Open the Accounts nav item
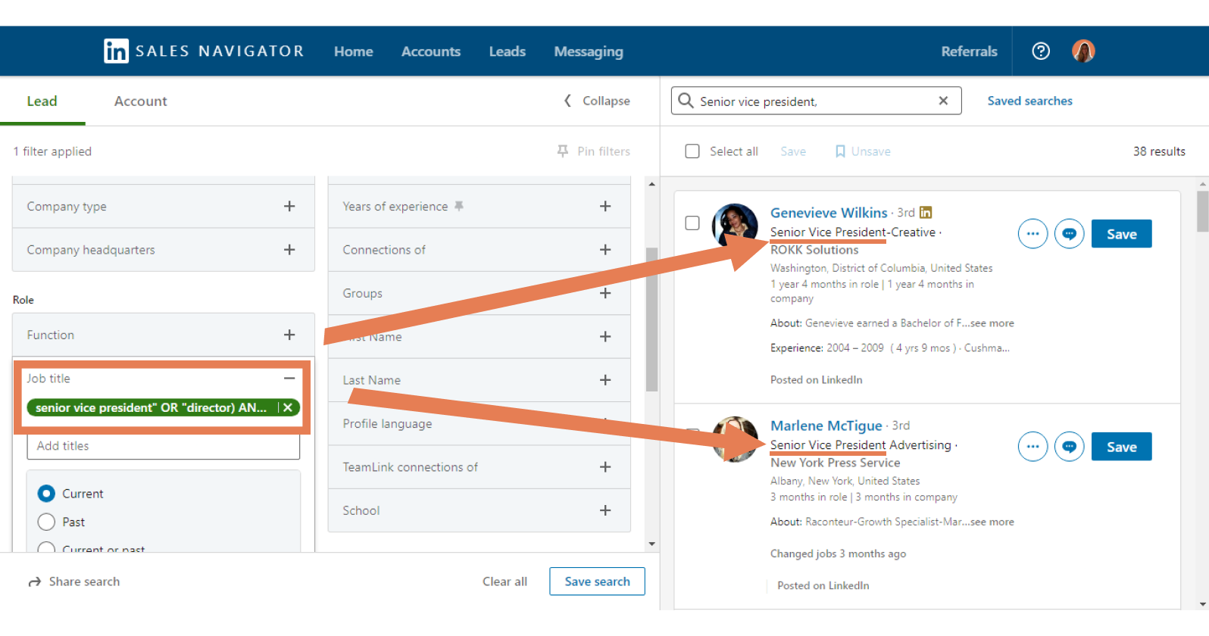The image size is (1209, 636). click(x=431, y=51)
